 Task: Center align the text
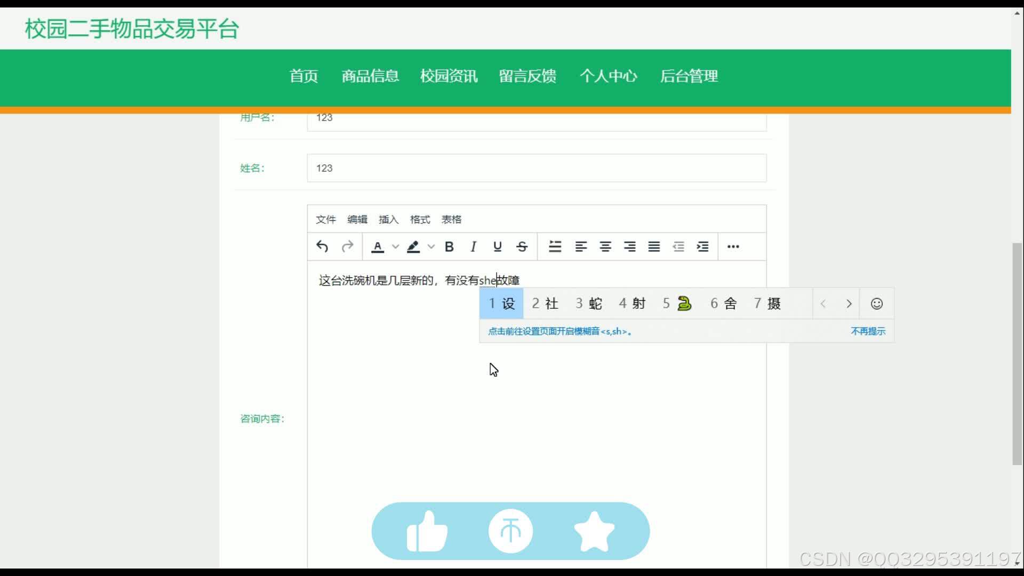coord(605,246)
